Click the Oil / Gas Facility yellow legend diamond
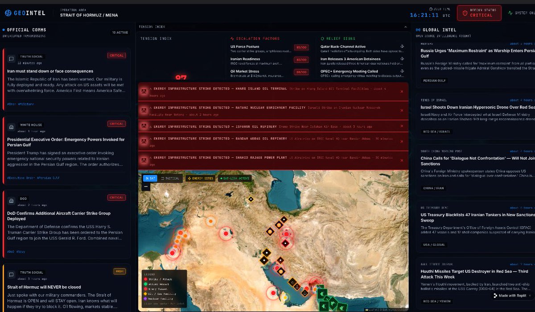 click(145, 294)
